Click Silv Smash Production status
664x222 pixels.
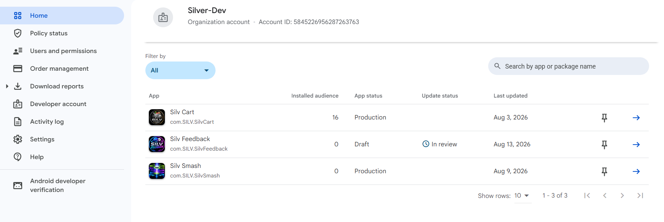370,171
